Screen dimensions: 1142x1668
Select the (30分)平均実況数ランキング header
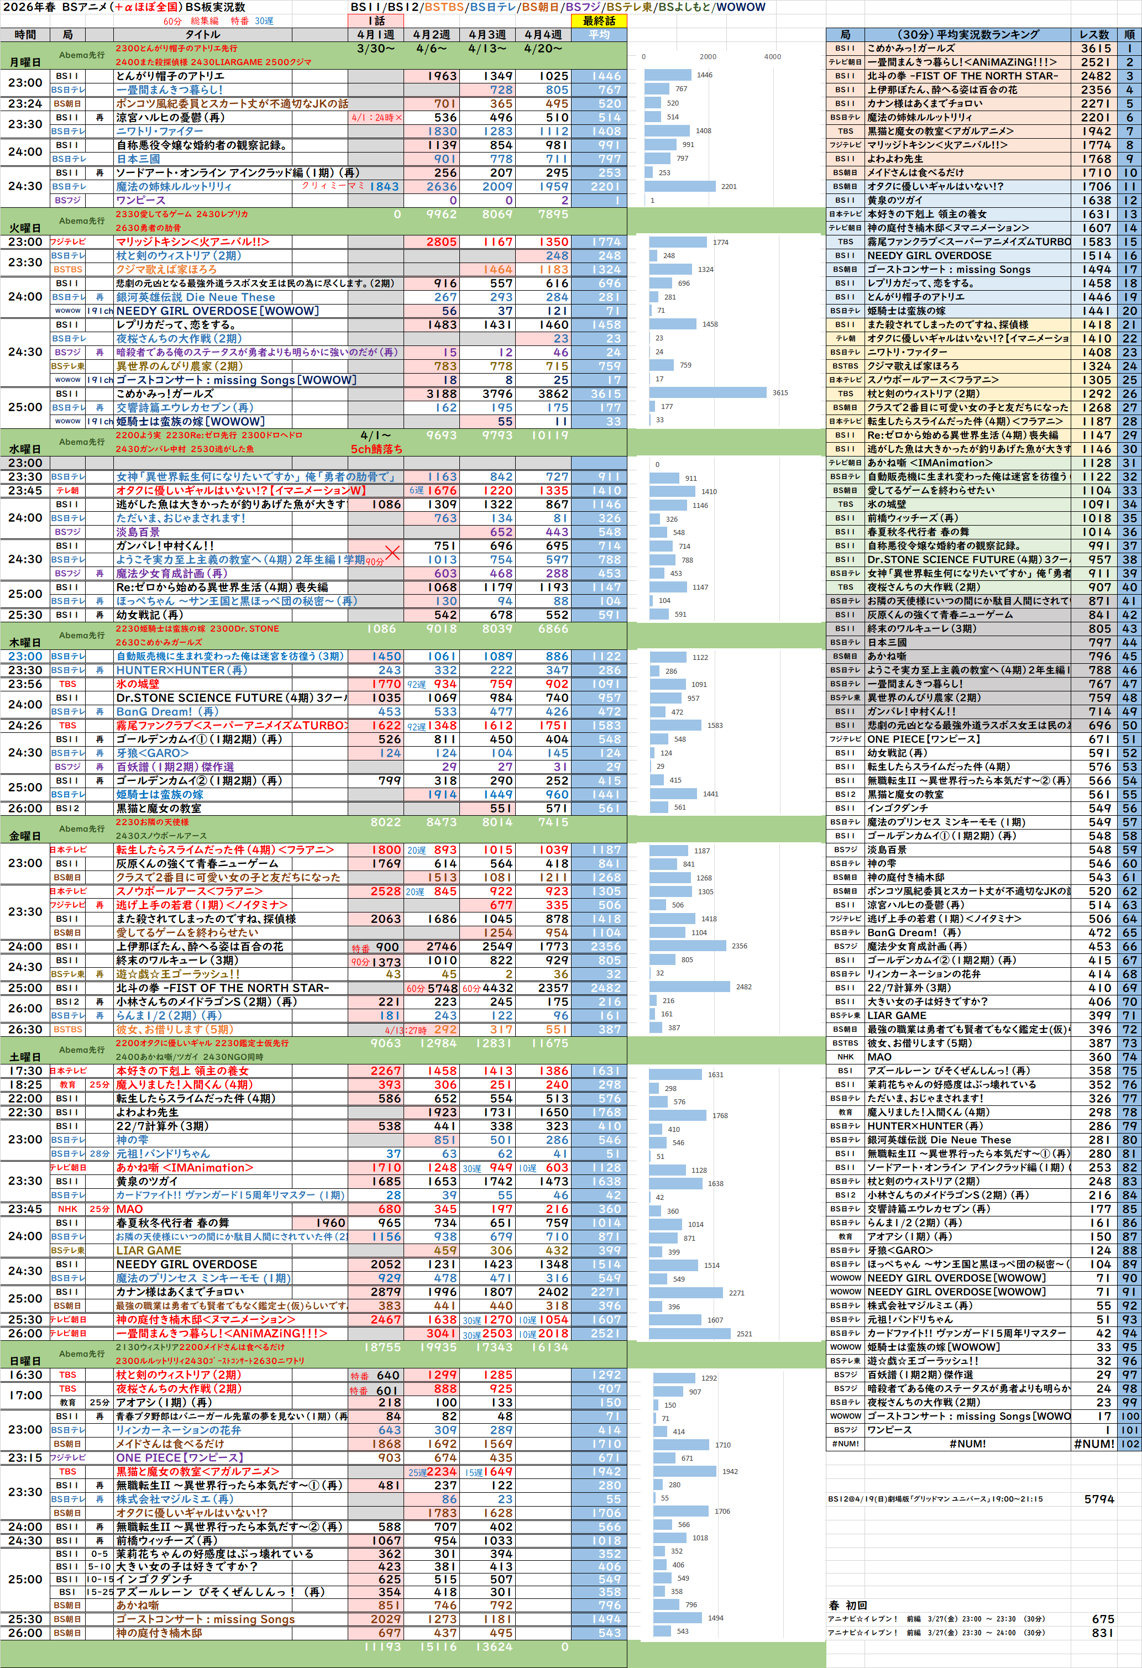tap(967, 34)
